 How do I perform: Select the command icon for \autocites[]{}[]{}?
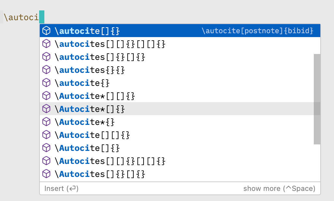46,57
